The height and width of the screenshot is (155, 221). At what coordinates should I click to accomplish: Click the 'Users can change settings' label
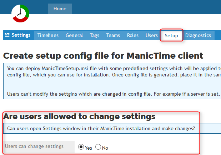(34, 146)
